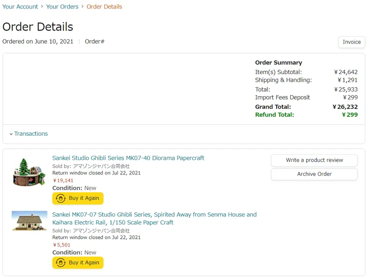Open the Transactions section link
Viewport: 370px width, 278px height.
click(x=31, y=134)
